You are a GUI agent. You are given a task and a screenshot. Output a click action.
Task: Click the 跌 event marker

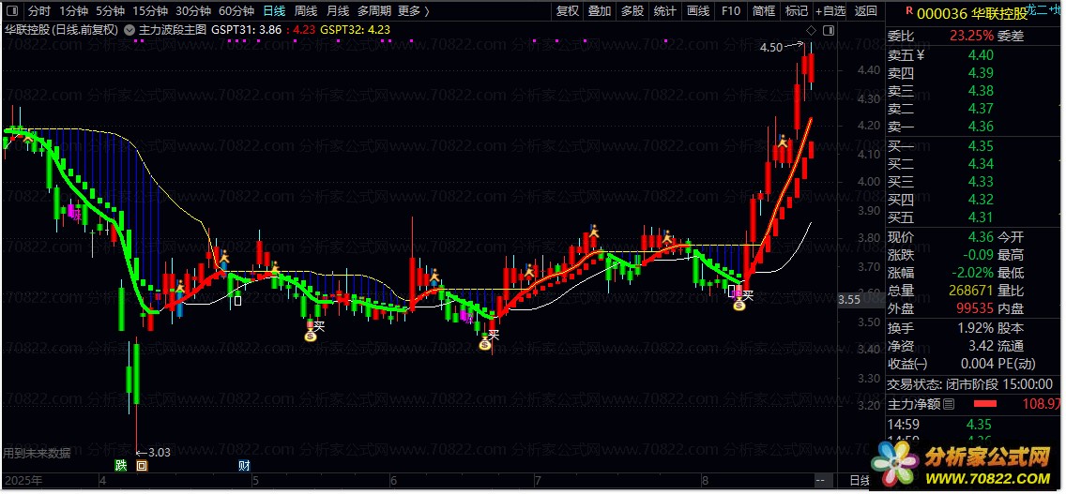(x=120, y=466)
